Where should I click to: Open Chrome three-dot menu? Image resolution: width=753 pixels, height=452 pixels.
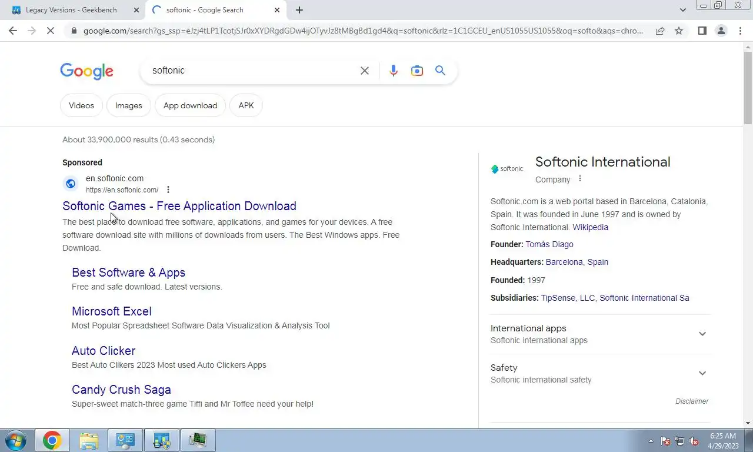(739, 31)
